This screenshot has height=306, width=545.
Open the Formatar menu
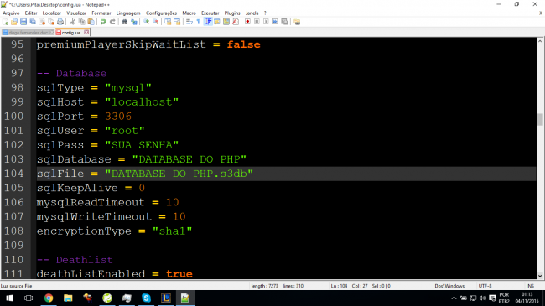101,13
